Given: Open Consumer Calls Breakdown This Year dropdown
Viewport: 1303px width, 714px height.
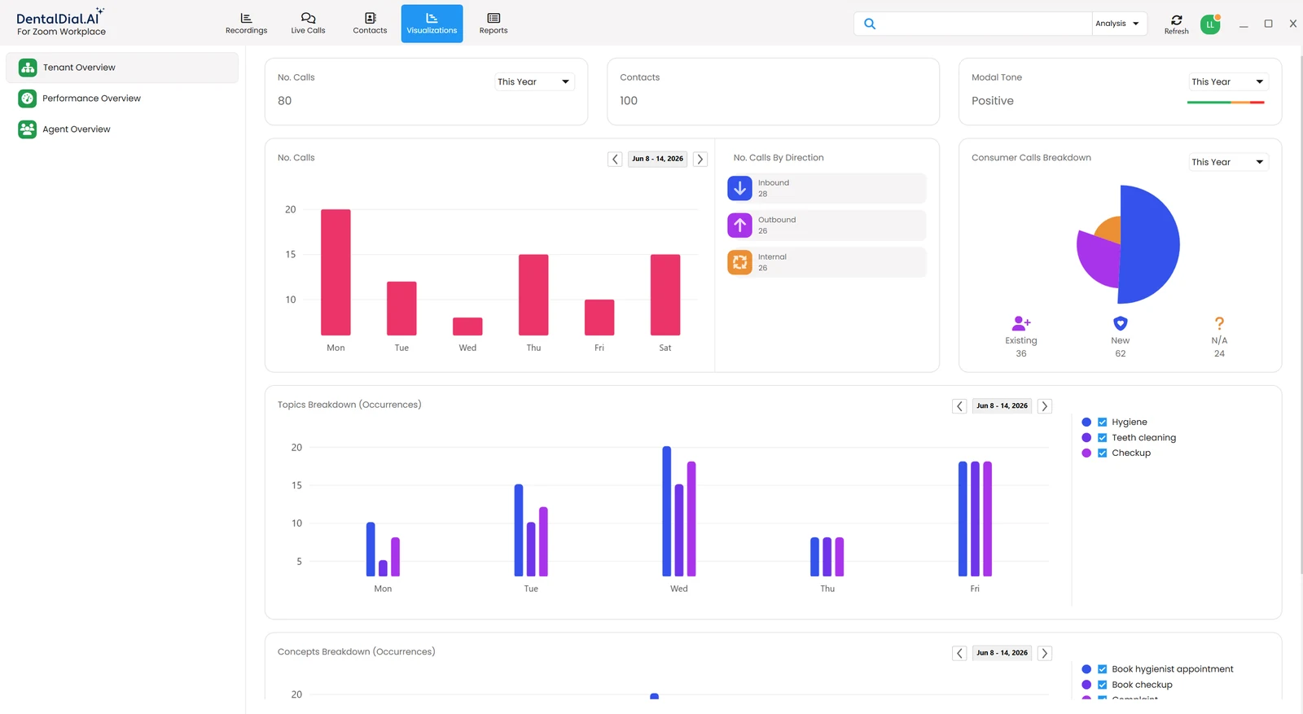Looking at the screenshot, I should pos(1228,162).
